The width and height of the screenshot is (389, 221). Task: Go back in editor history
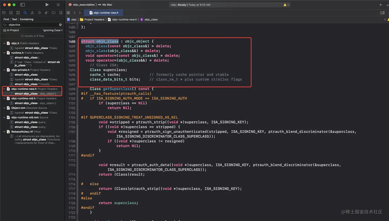click(x=74, y=13)
